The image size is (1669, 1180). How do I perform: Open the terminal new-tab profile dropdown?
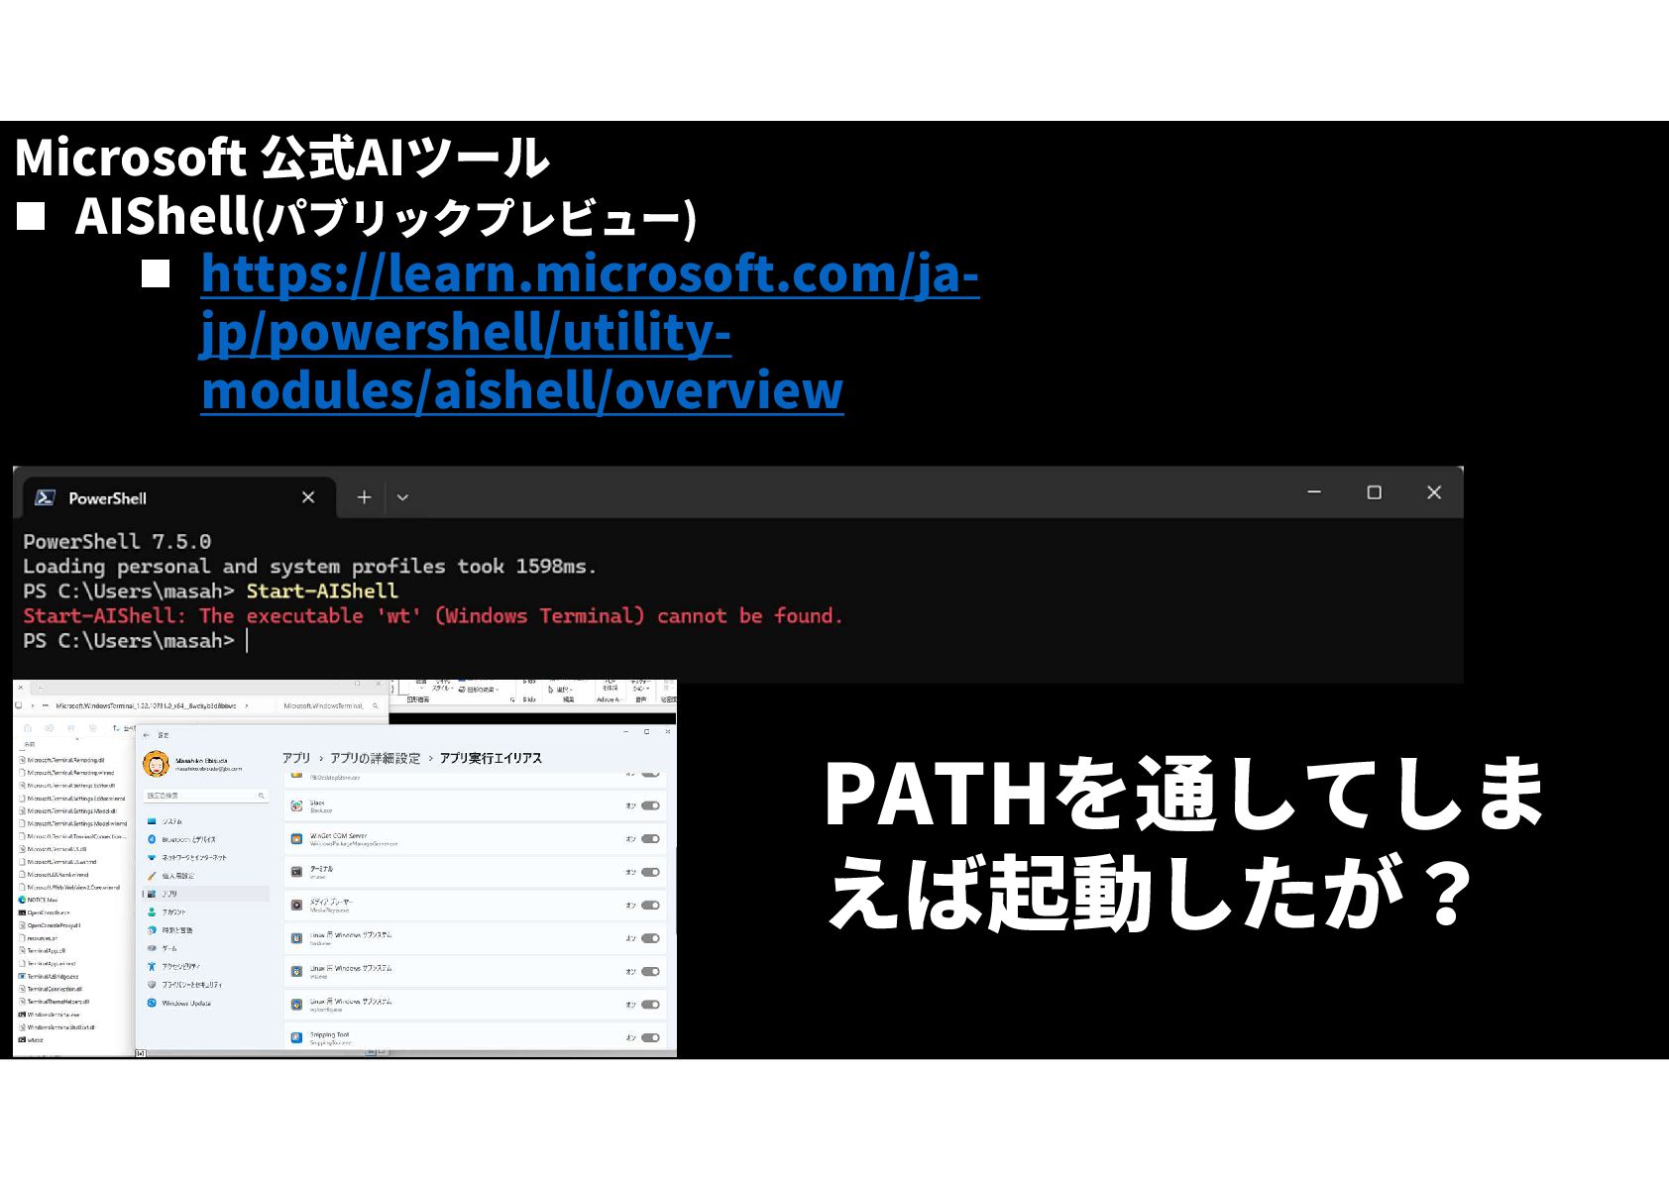coord(402,497)
